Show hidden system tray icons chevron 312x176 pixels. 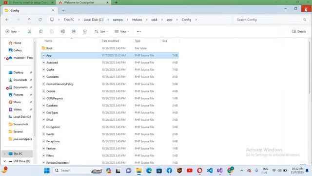click(242, 171)
